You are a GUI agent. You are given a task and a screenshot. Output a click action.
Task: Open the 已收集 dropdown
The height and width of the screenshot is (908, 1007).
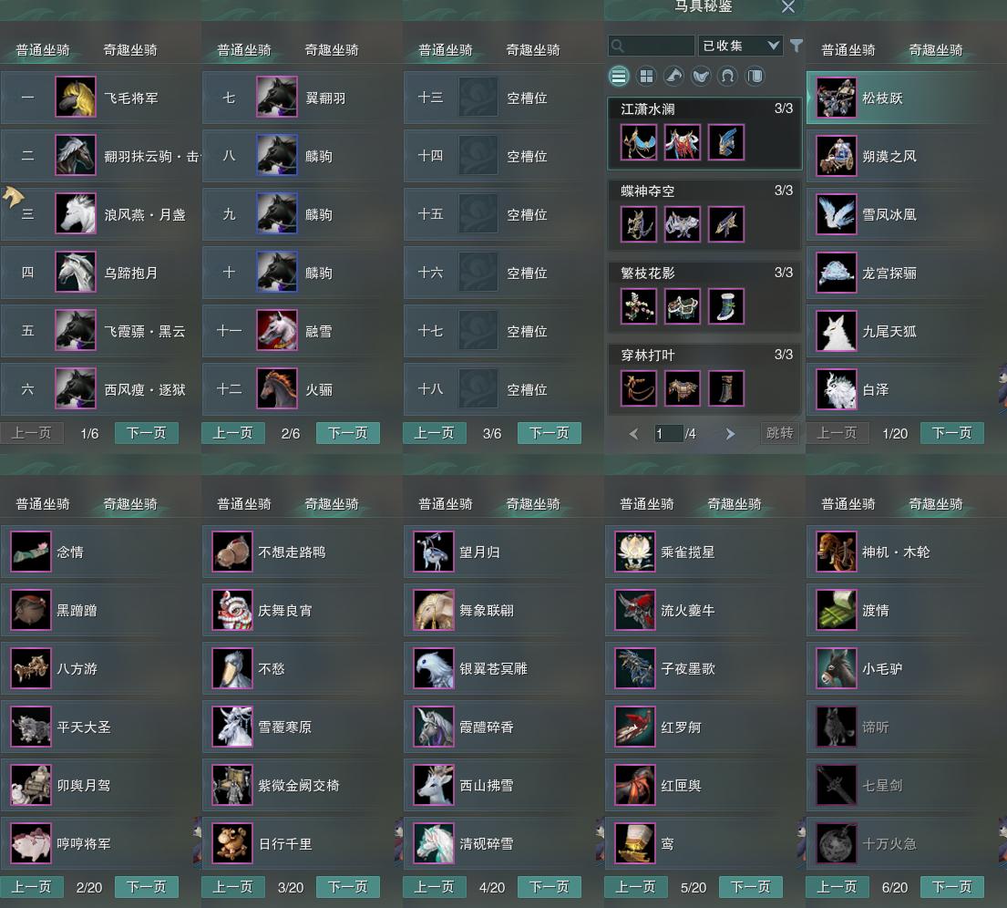tap(740, 46)
